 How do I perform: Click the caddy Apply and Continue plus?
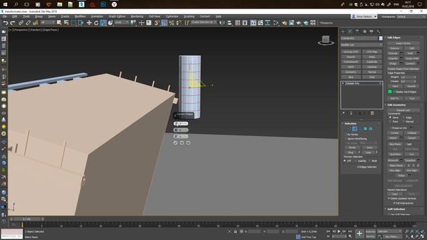pos(182,143)
